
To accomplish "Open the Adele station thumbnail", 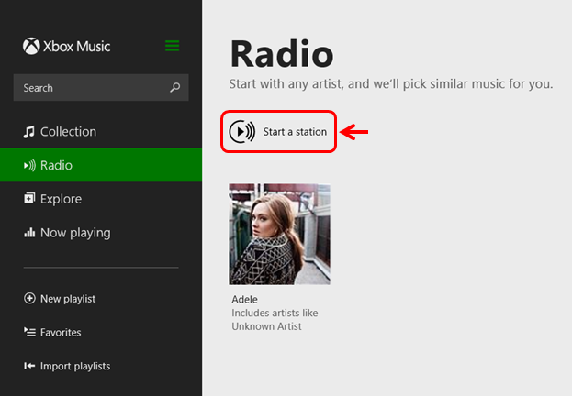I will tap(279, 234).
